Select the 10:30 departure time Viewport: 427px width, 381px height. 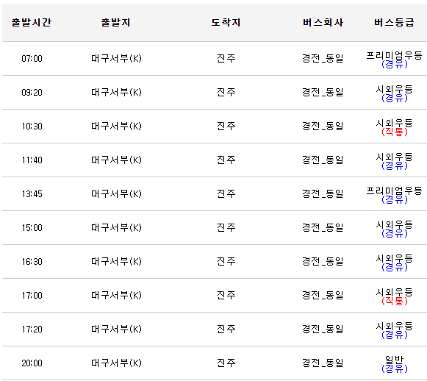coord(32,127)
